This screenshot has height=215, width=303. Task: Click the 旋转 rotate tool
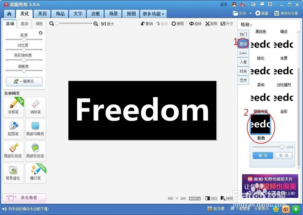195,24
